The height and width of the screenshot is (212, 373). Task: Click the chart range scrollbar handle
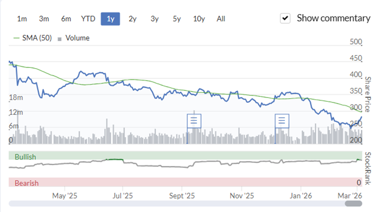point(354,203)
